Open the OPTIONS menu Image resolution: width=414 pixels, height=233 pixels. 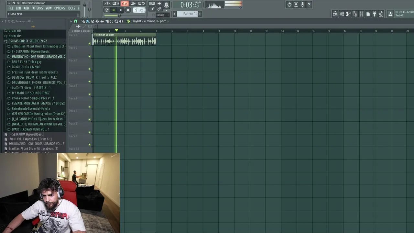(60, 8)
